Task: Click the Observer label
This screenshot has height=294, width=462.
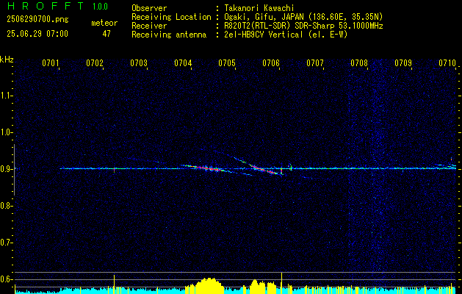Action: point(149,8)
